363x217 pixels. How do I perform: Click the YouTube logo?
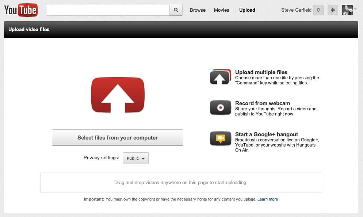coord(21,10)
